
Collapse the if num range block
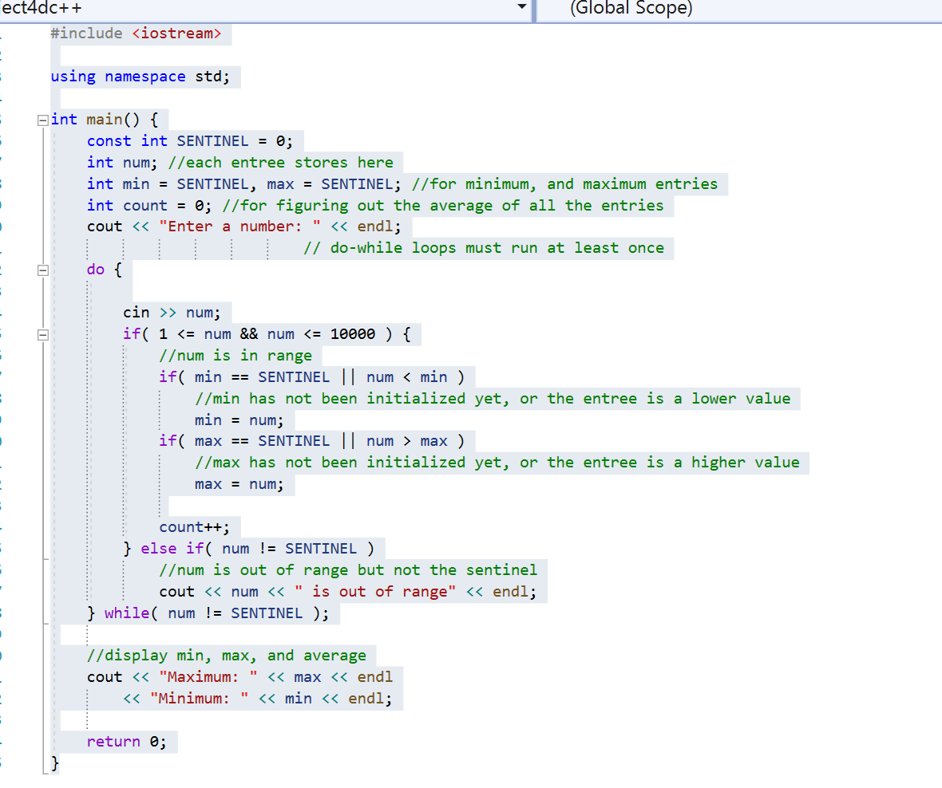pos(42,335)
